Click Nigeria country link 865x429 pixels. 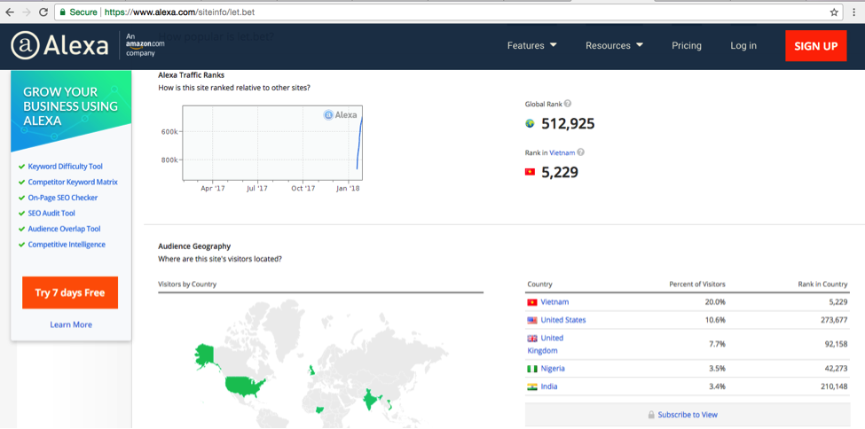click(553, 369)
